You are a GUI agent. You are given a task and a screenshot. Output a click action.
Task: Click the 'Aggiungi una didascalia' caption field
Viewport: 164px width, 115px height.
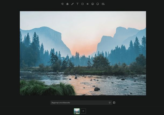click(81, 103)
